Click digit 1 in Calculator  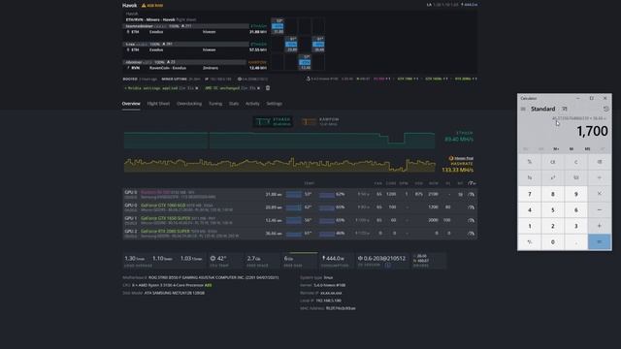tap(530, 226)
